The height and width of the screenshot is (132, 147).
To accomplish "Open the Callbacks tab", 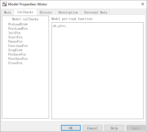I will pyautogui.click(x=25, y=12).
